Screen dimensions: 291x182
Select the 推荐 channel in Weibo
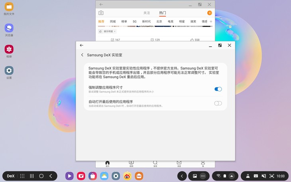pos(101,22)
